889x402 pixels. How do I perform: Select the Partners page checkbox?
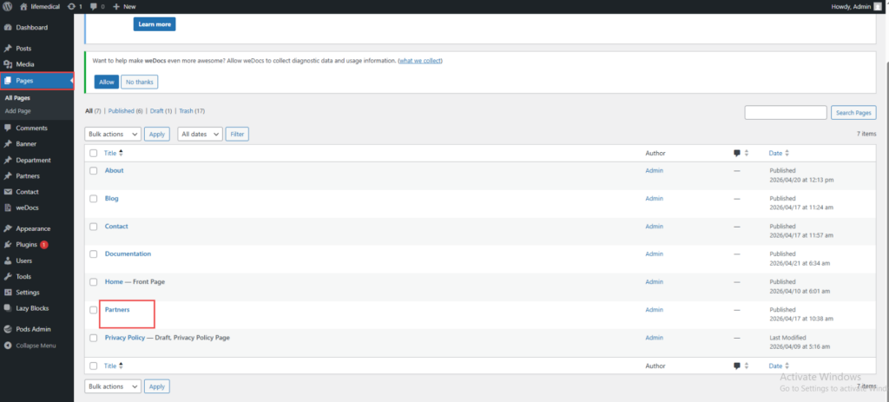click(x=94, y=310)
